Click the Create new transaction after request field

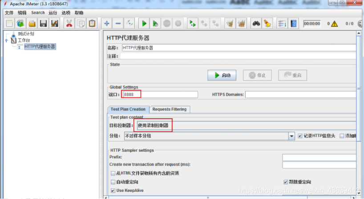pyautogui.click(x=319, y=165)
